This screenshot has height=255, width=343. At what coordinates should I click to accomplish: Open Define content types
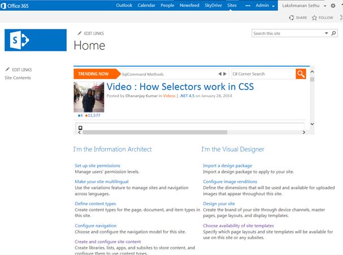click(x=95, y=204)
